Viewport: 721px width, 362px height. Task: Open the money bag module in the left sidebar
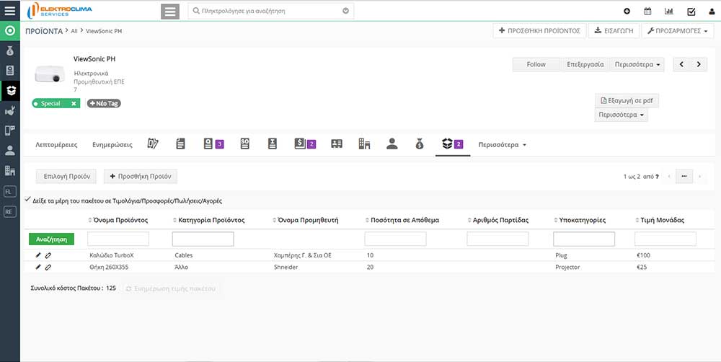pyautogui.click(x=9, y=51)
